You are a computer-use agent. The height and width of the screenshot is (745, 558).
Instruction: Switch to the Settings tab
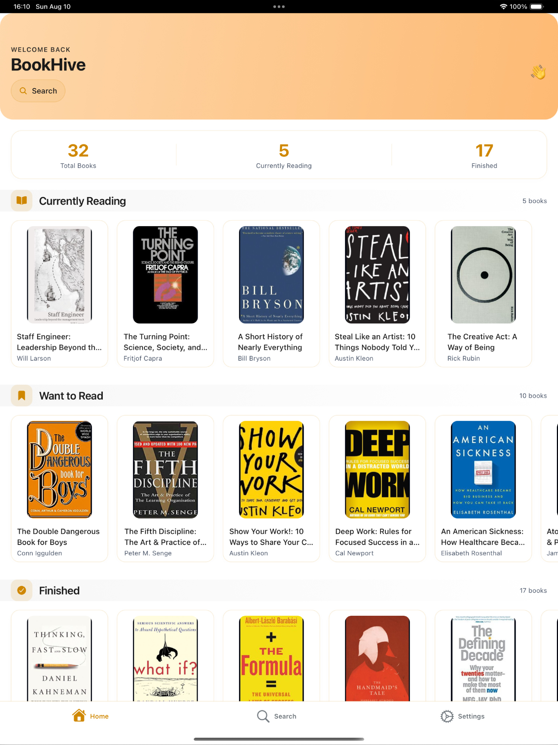pyautogui.click(x=471, y=716)
